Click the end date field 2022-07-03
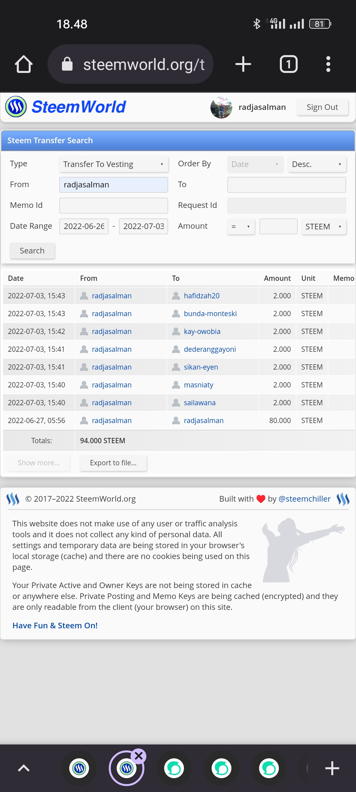The image size is (356, 792). point(143,226)
